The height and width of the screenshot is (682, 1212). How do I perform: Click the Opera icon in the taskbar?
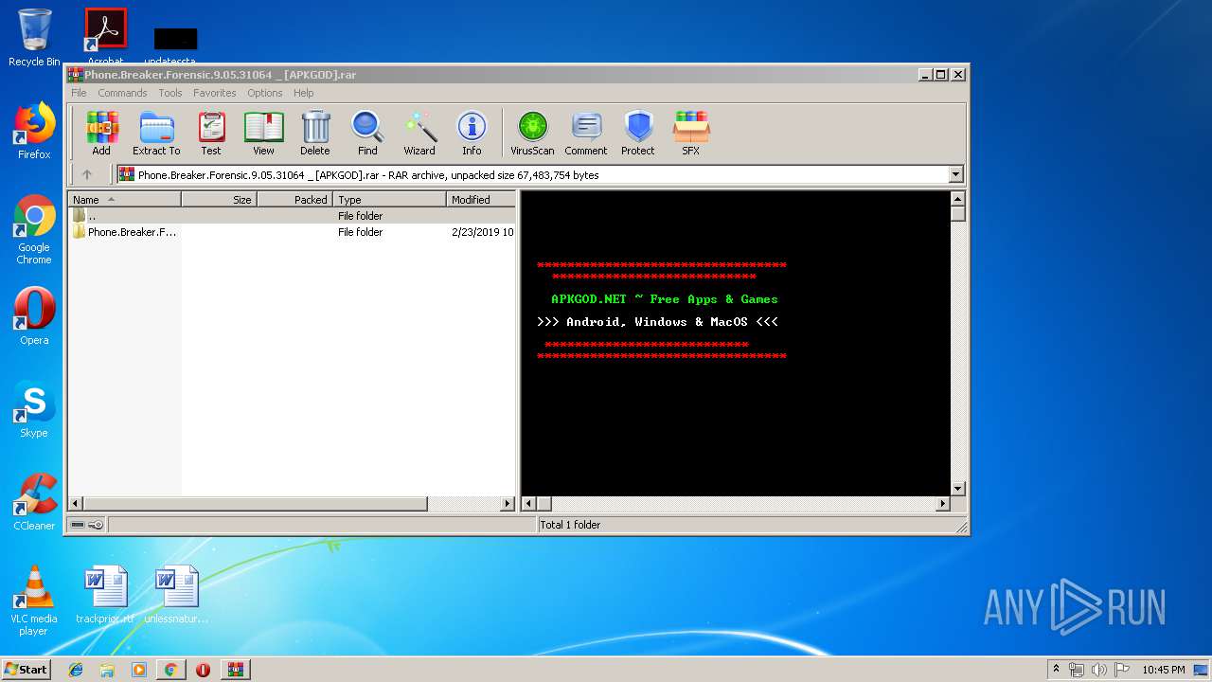[203, 670]
